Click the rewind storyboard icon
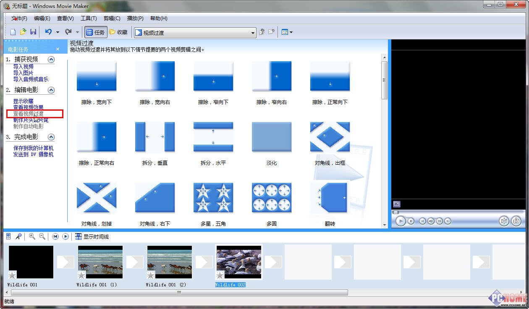The width and height of the screenshot is (529, 309). (55, 236)
